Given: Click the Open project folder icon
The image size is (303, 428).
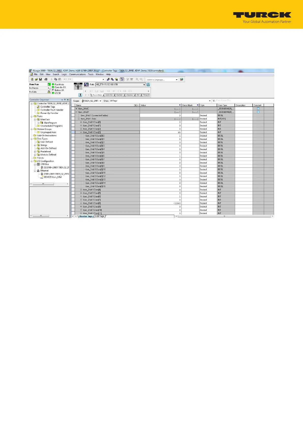Looking at the screenshot, I should [36, 79].
